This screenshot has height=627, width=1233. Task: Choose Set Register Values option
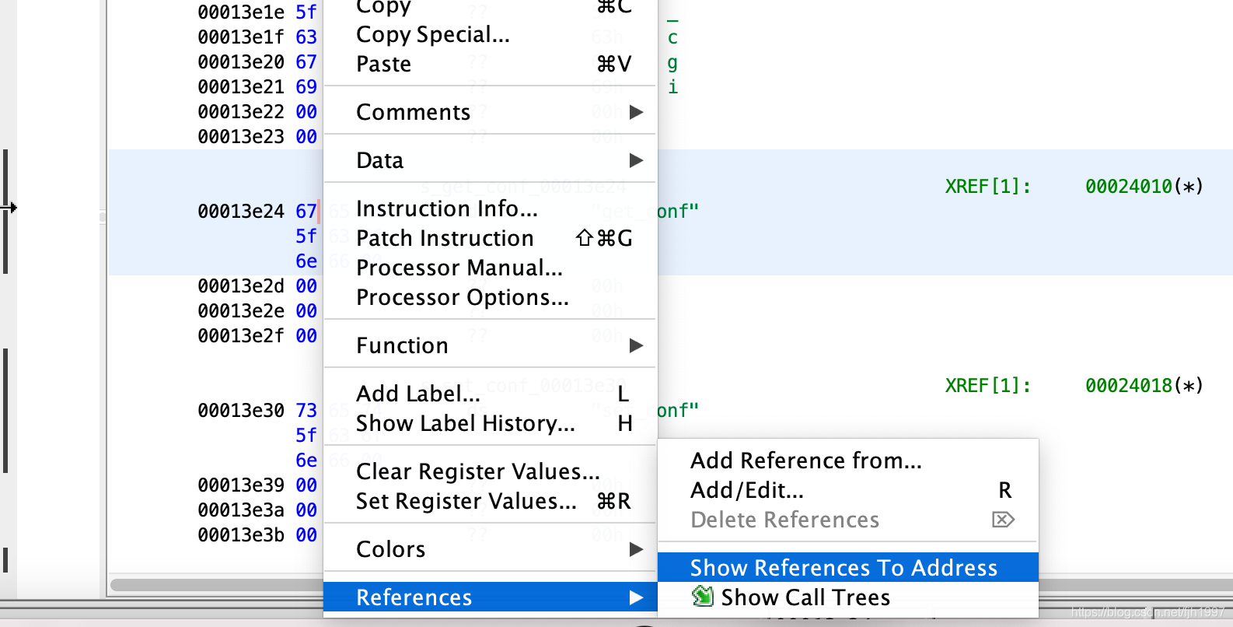pyautogui.click(x=466, y=501)
